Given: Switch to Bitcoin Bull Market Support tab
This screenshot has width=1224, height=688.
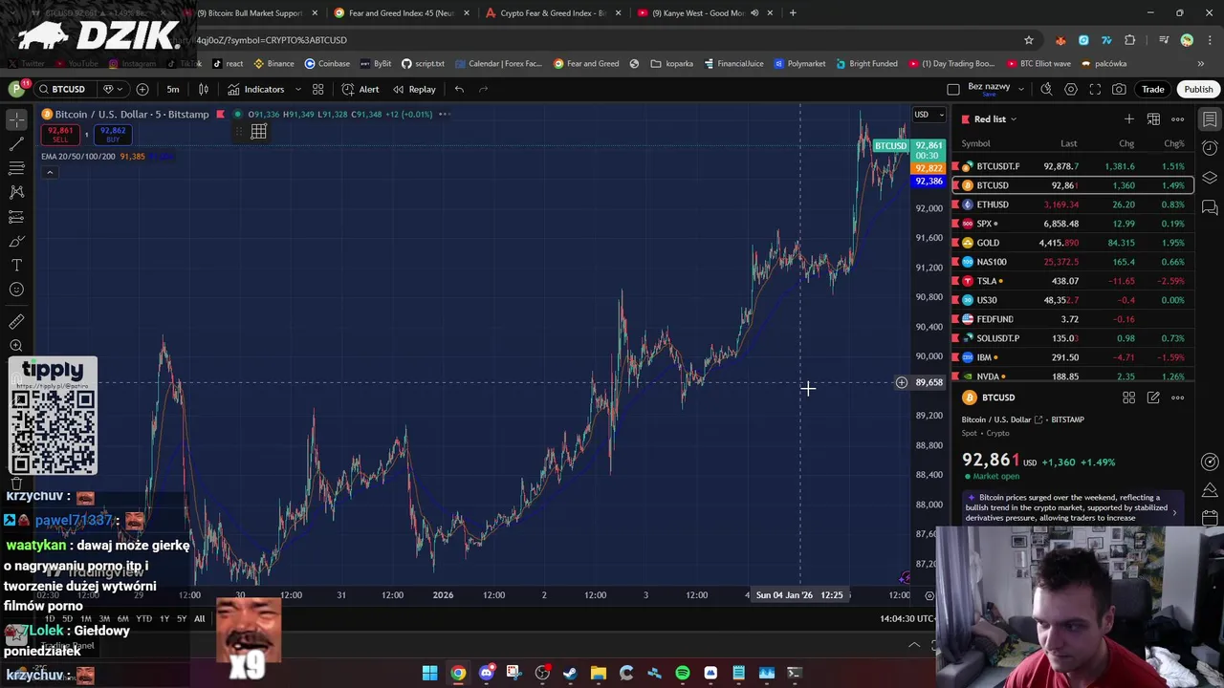Looking at the screenshot, I should pyautogui.click(x=250, y=13).
